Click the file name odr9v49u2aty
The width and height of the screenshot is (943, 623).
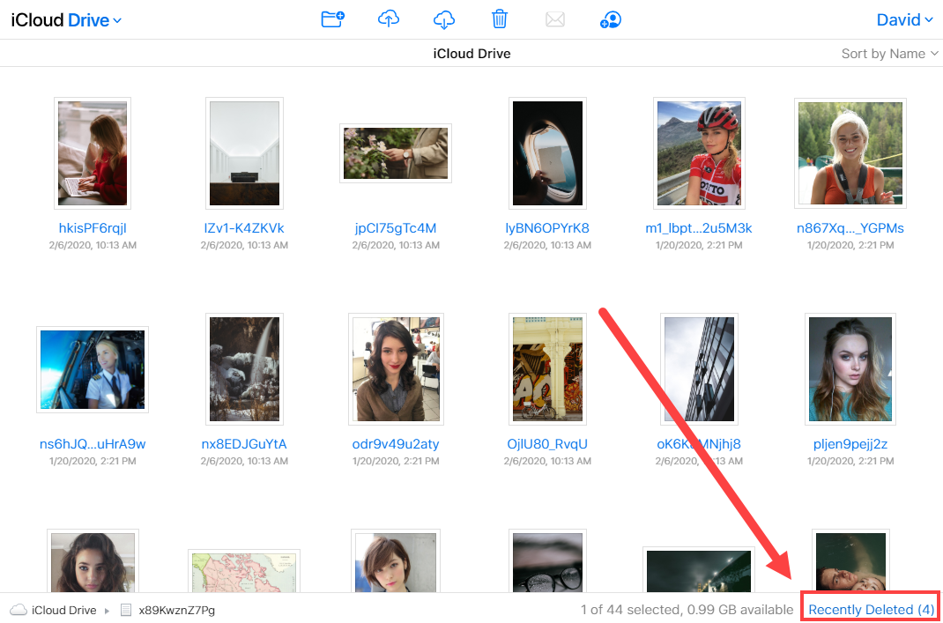click(x=396, y=444)
